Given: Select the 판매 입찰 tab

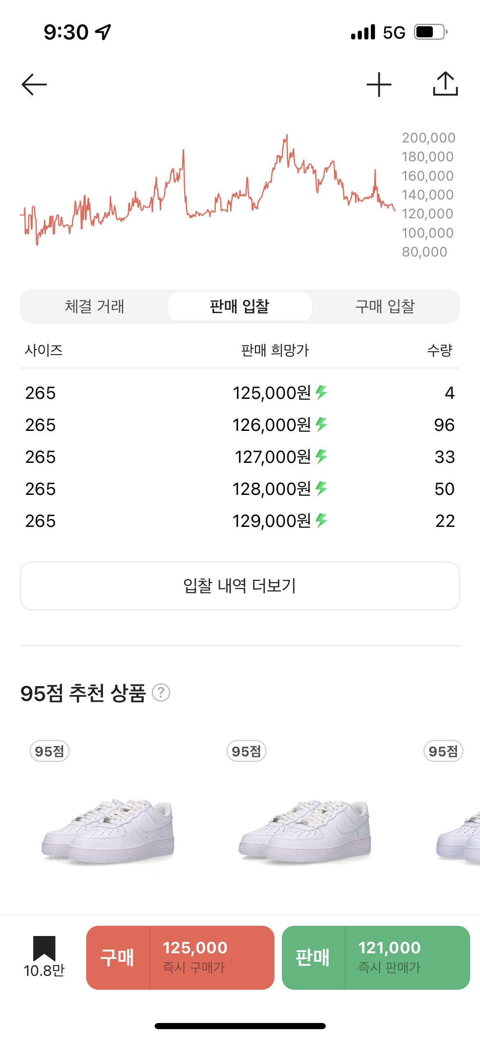Looking at the screenshot, I should 240,307.
